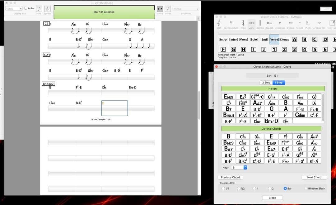The image size is (336, 205).
Task: Open the Articulation symbols
Action: (x=319, y=24)
